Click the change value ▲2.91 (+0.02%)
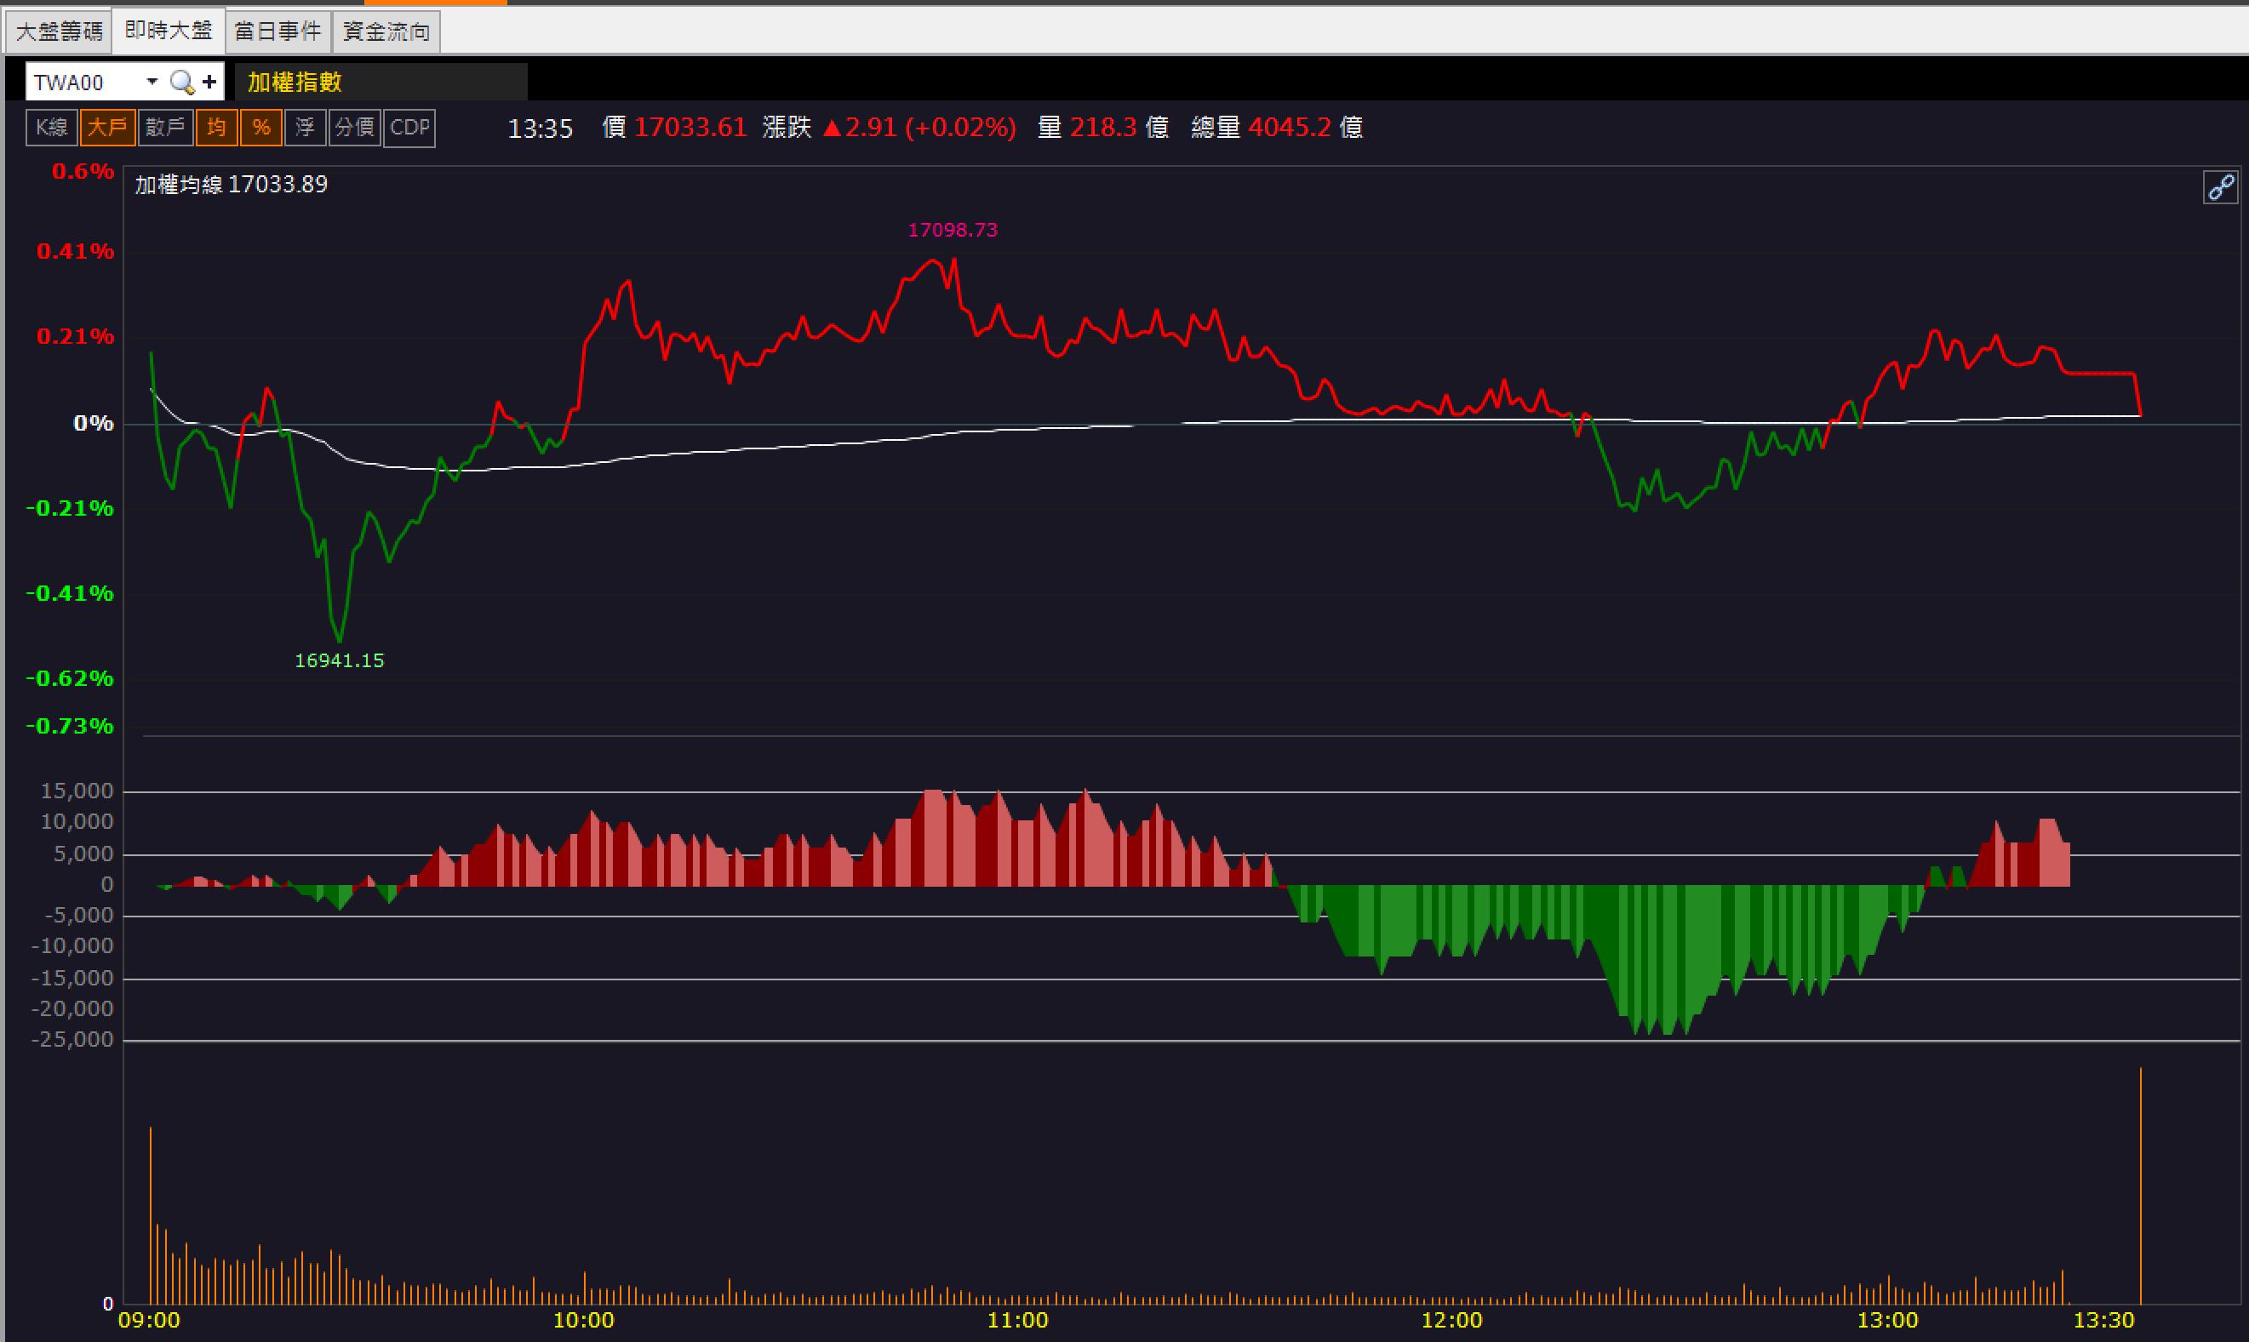The width and height of the screenshot is (2249, 1342). tap(918, 128)
